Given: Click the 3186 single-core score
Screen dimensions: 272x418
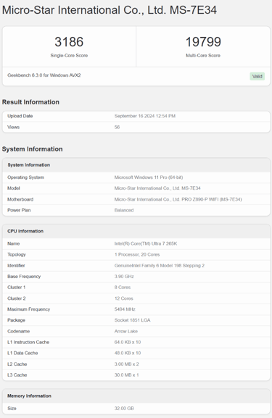Looking at the screenshot, I should [69, 42].
